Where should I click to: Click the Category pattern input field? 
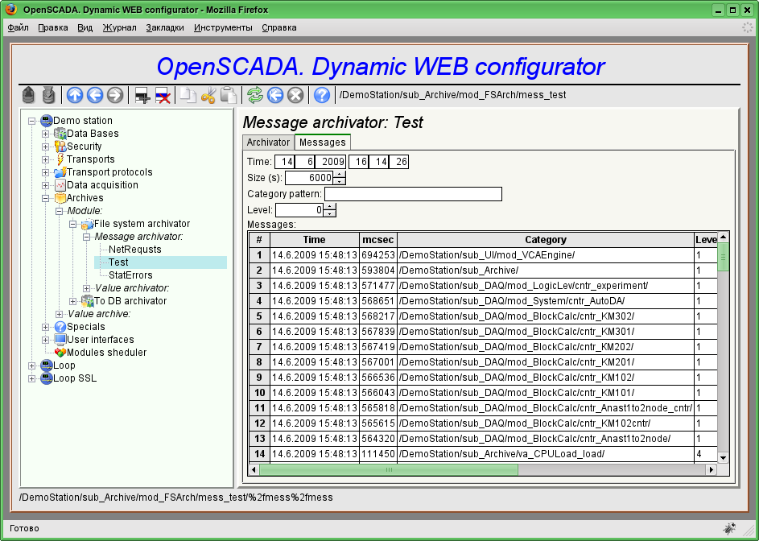[414, 194]
